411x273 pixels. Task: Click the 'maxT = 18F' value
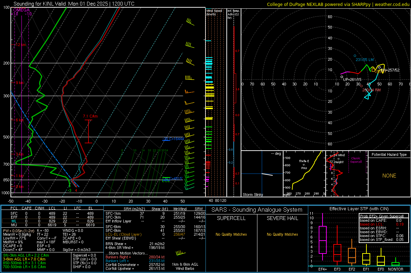(46, 242)
